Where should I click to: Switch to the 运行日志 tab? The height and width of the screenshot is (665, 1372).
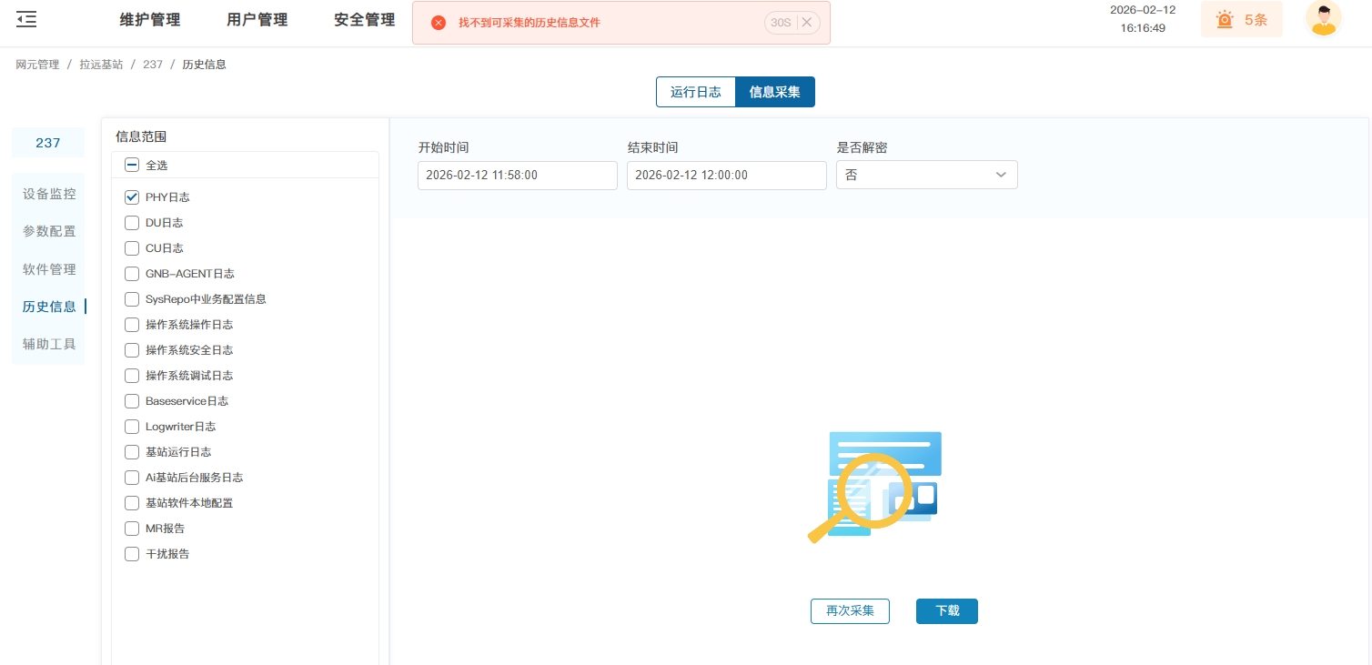[x=695, y=92]
